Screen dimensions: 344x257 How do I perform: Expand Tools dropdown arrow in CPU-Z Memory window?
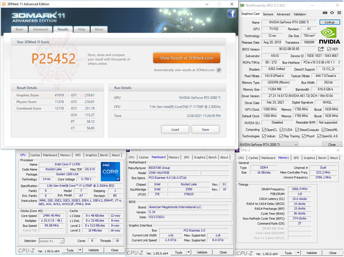tap(298, 253)
